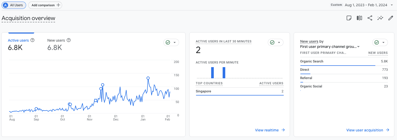The height and width of the screenshot is (140, 397).
Task: Click the Aug 1, 2023 - Feb 1, 2024 date range
Action: [x=366, y=5]
